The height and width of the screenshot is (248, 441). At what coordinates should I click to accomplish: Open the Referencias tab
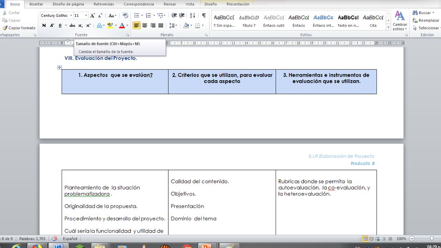[104, 4]
